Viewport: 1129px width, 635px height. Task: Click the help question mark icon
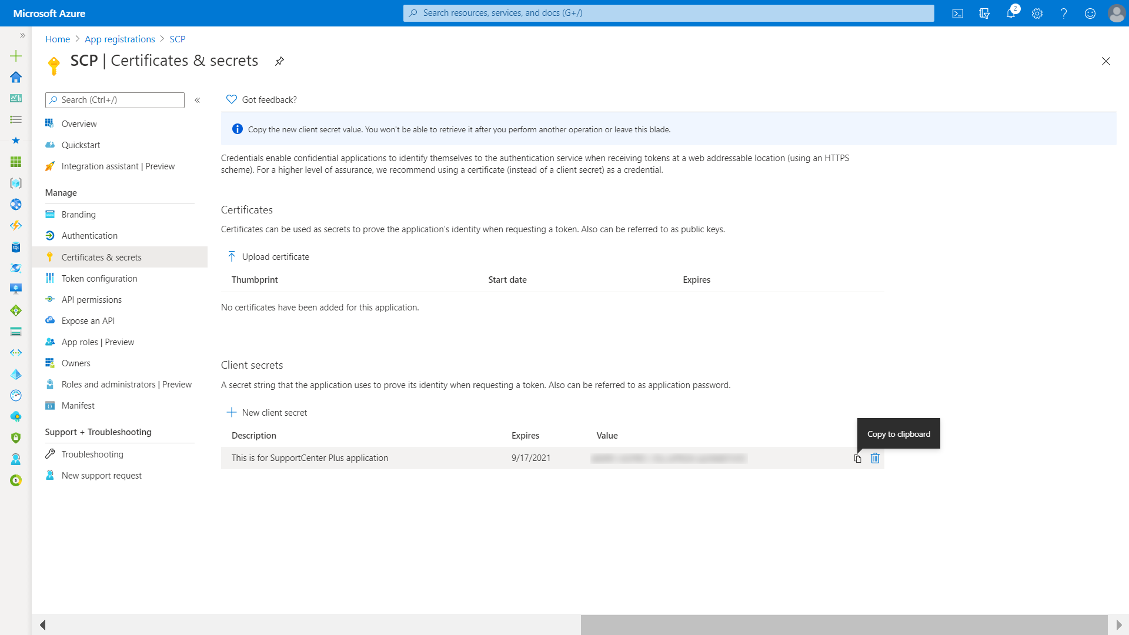(x=1064, y=14)
